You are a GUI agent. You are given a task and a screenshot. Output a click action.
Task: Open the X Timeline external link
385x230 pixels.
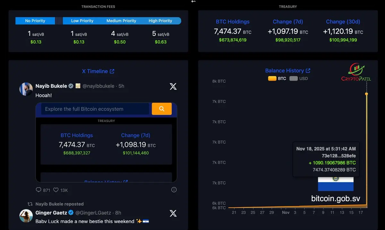[x=98, y=71]
